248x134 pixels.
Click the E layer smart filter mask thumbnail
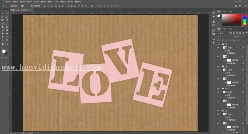coord(229,60)
